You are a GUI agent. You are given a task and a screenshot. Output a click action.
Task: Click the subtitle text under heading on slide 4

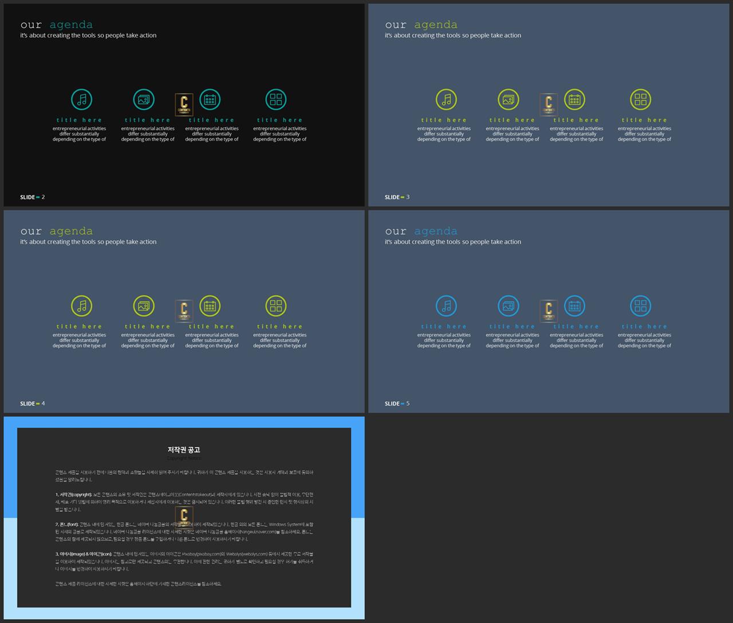coord(88,242)
